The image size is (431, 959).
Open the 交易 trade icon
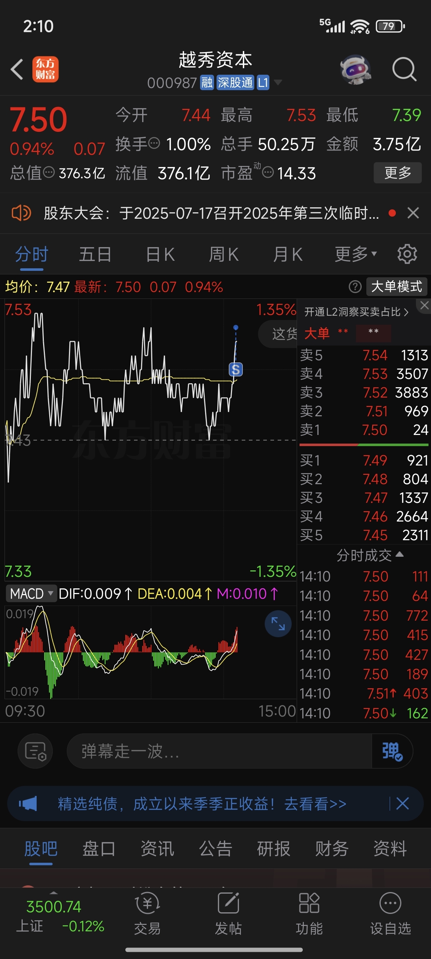tap(148, 914)
